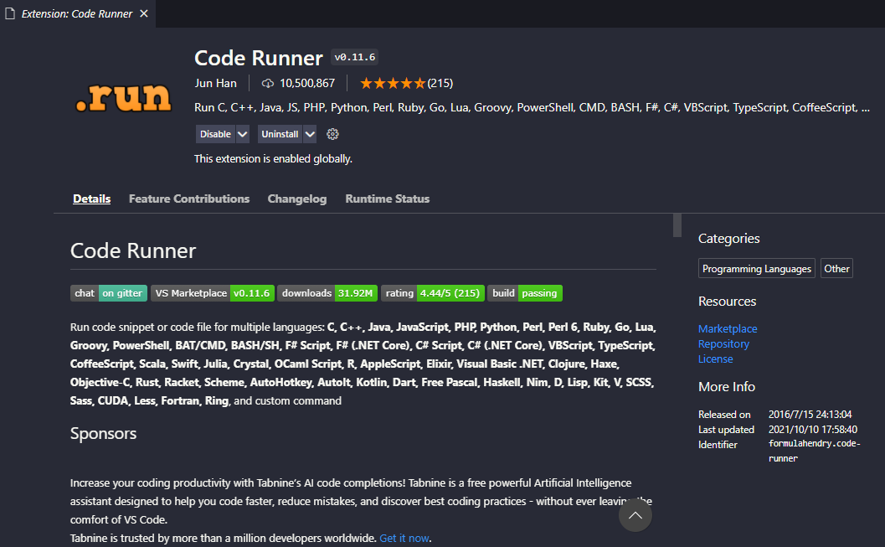The image size is (885, 547).
Task: Close the Code Runner extension tab
Action: [x=143, y=14]
